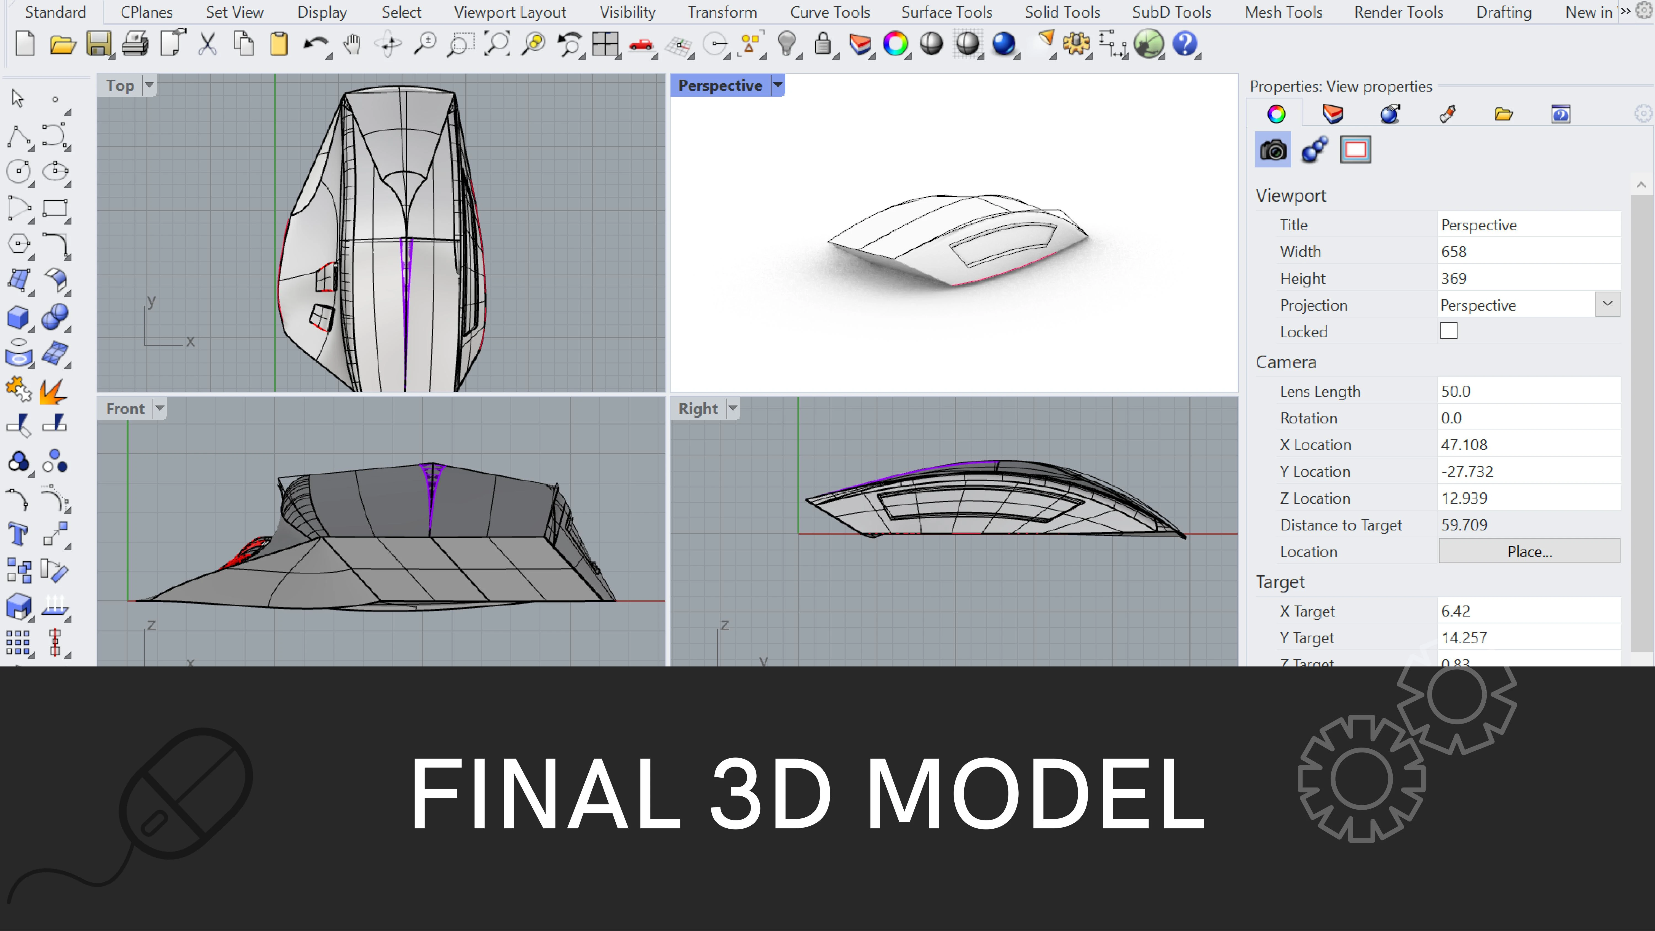The width and height of the screenshot is (1655, 931).
Task: Open the Curve Tools tab
Action: point(830,12)
